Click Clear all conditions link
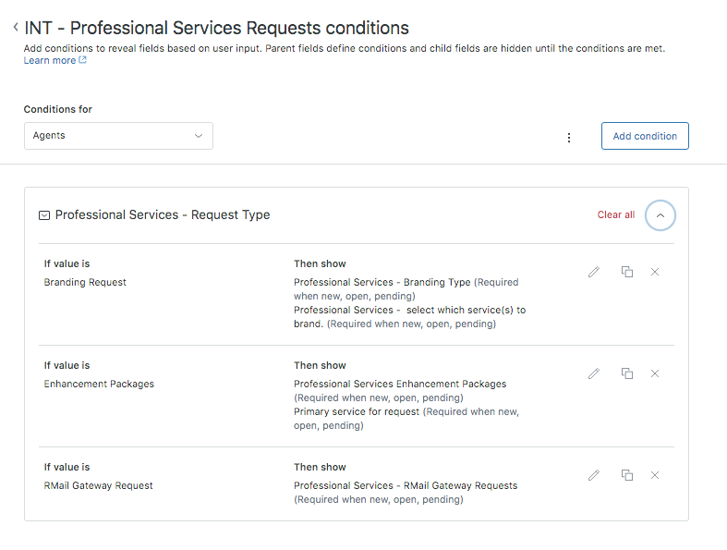Screen dimensions: 727x550 click(615, 215)
